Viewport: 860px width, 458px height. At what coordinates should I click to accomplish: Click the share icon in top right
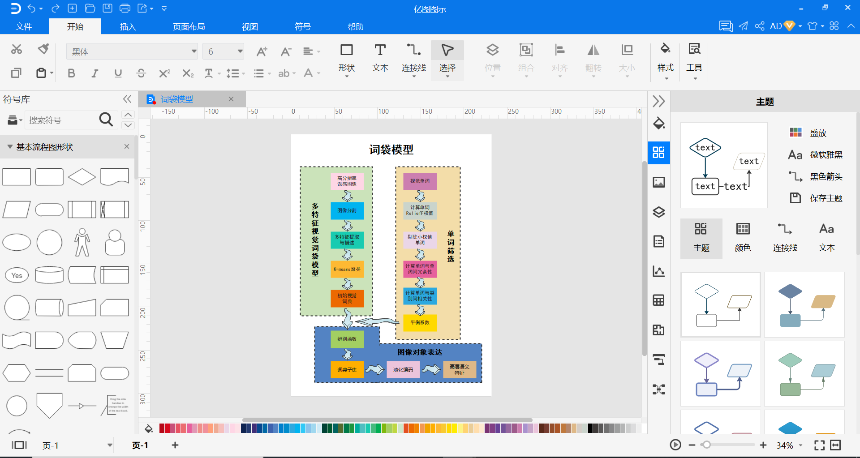click(x=760, y=26)
